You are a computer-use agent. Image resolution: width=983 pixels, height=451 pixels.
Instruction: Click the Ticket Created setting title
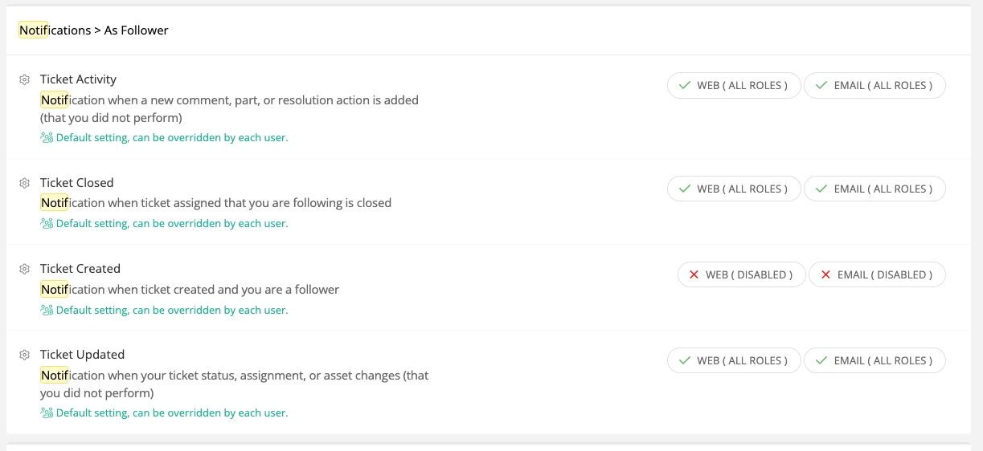click(80, 269)
